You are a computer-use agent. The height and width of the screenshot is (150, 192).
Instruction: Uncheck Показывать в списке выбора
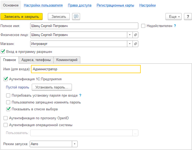tap(8, 109)
